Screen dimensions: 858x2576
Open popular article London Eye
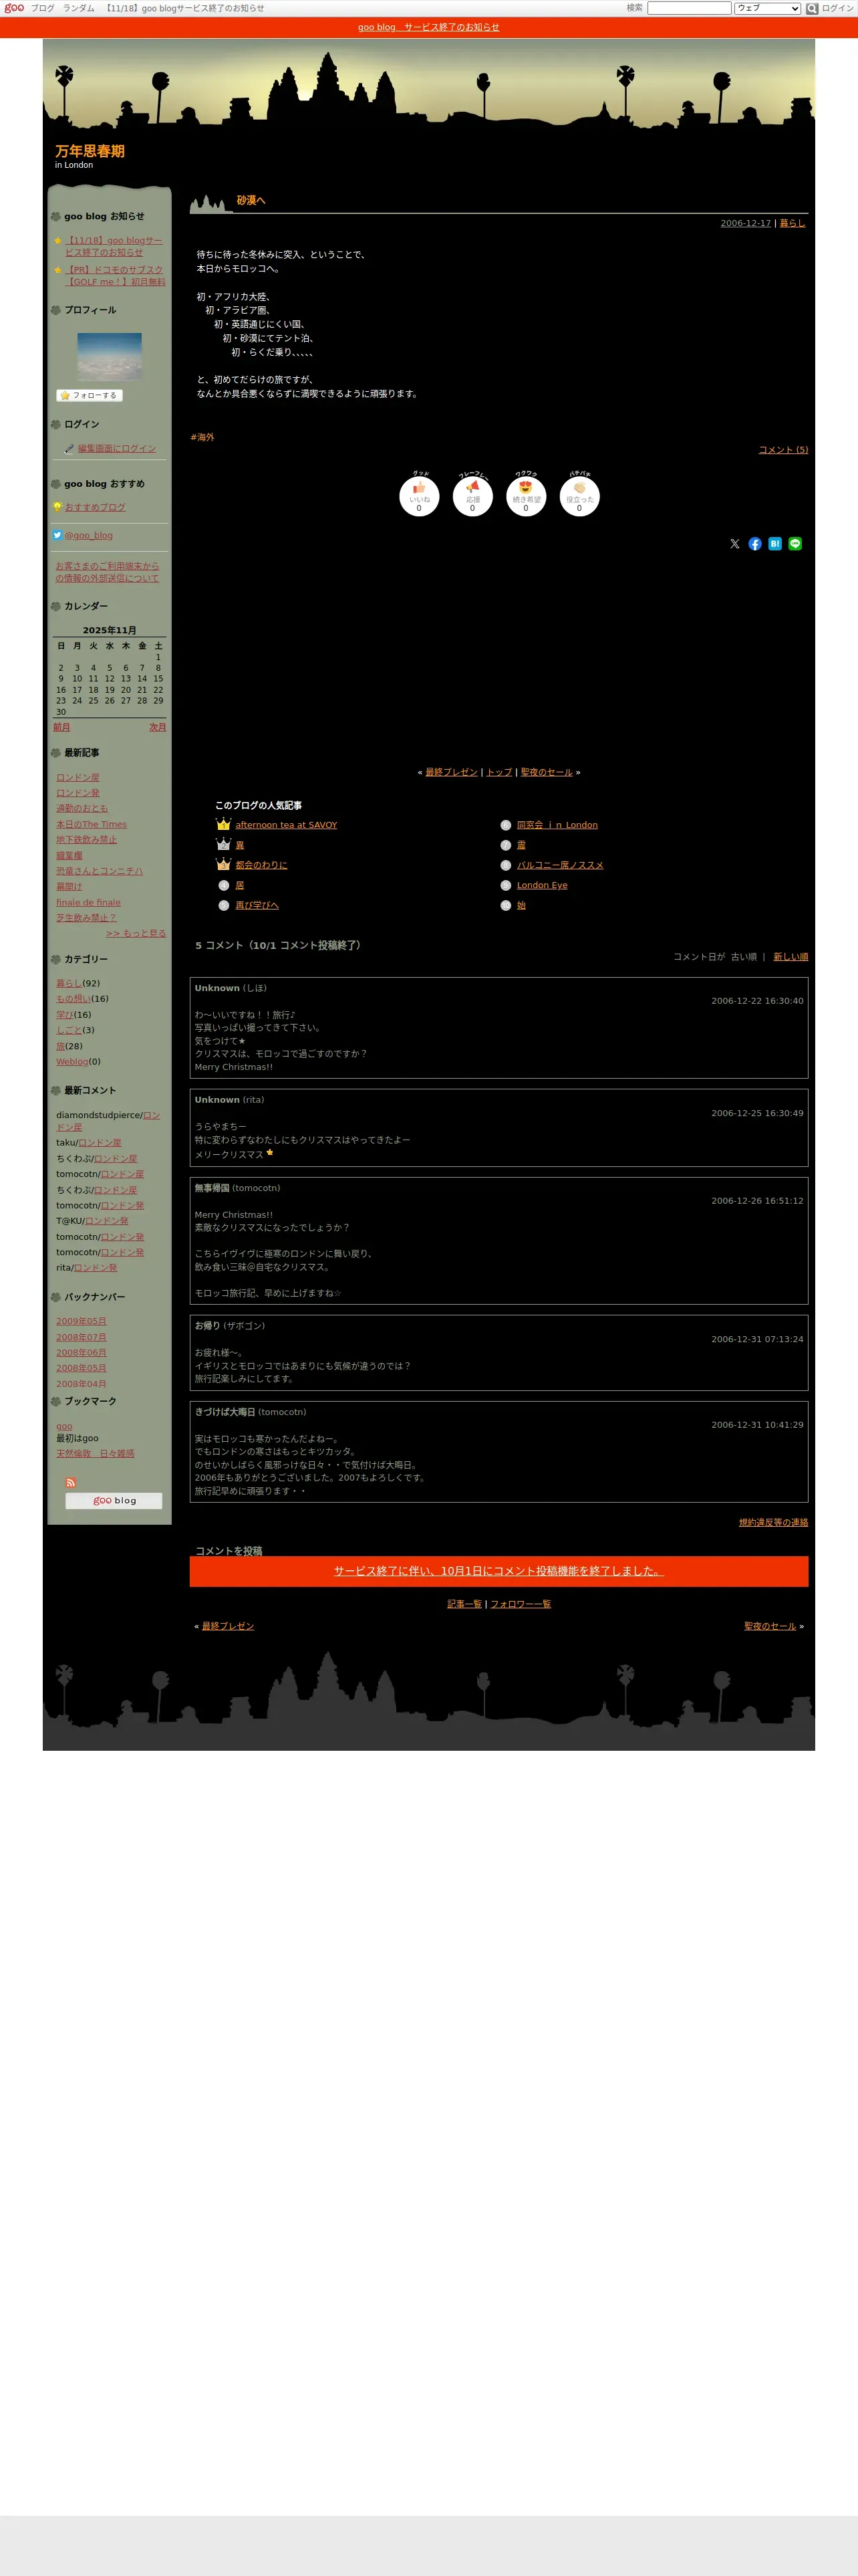[543, 885]
